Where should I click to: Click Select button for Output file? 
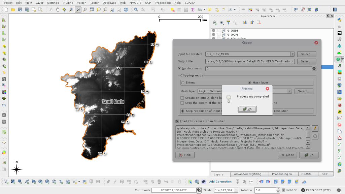point(307,61)
